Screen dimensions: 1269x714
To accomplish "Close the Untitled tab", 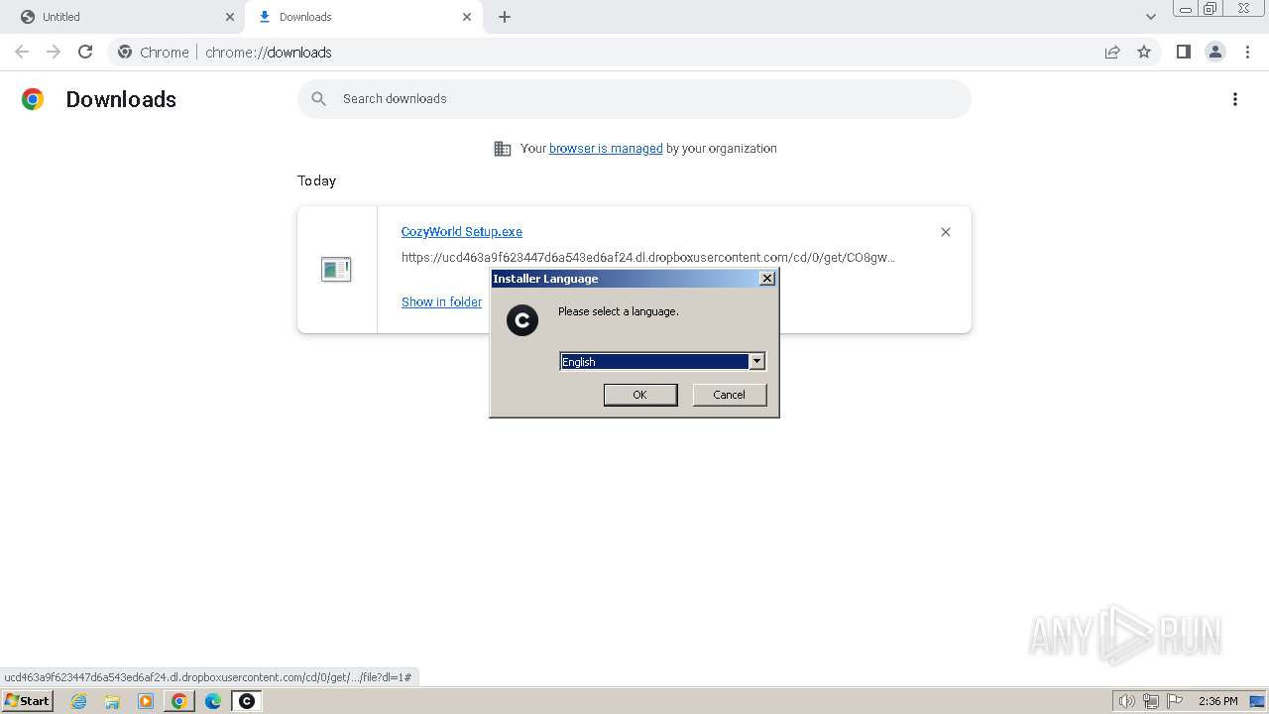I will (230, 17).
